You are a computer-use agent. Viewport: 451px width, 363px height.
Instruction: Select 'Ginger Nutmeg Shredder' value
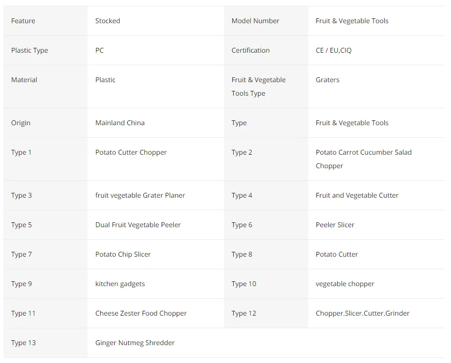point(135,343)
